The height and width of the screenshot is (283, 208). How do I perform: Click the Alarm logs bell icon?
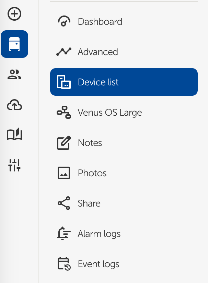point(63,233)
